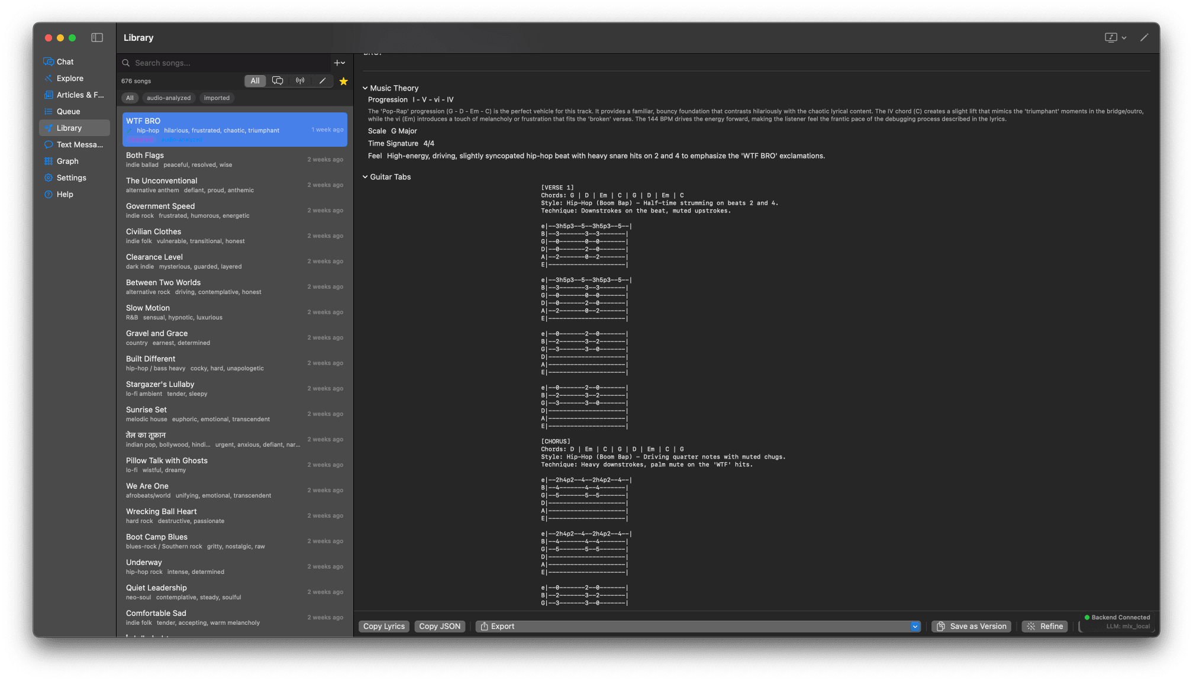
Task: Toggle the sidebar visibility icon
Action: point(97,38)
